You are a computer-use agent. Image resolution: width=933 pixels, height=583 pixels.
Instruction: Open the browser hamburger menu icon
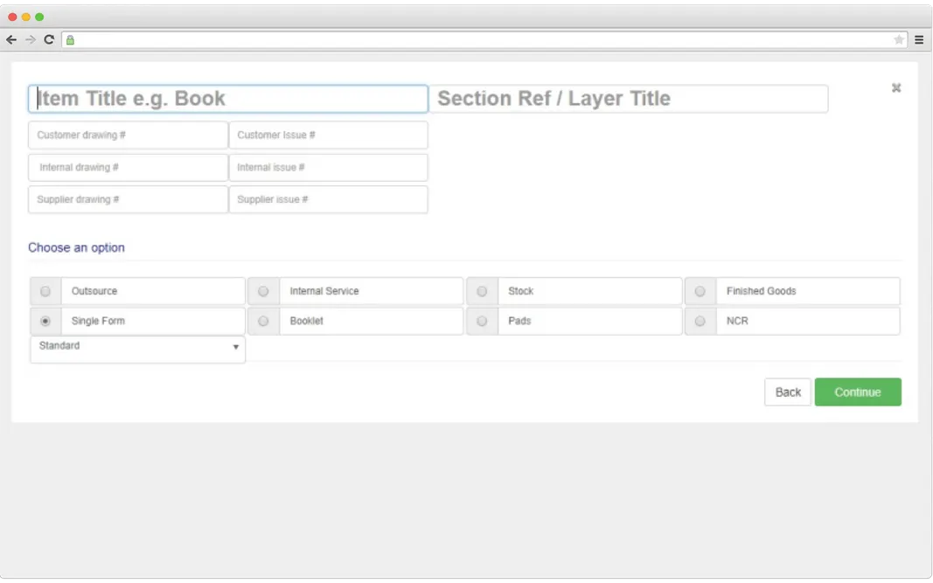(917, 39)
